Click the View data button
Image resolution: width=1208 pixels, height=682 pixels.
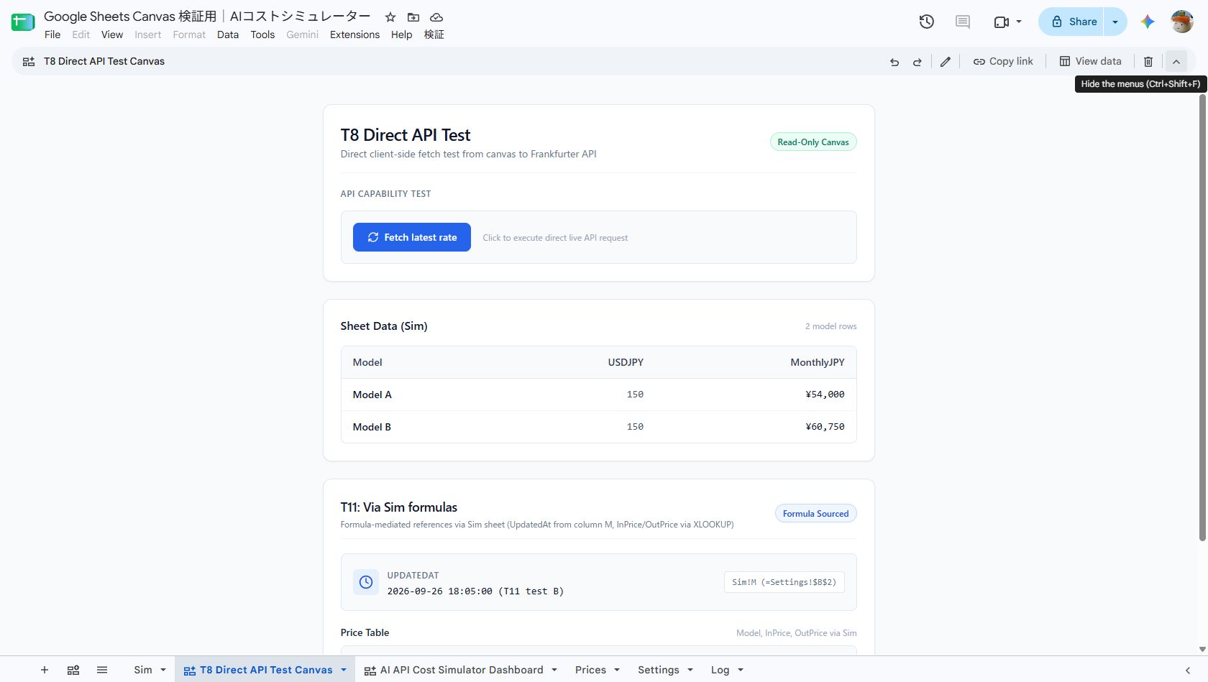(1090, 62)
